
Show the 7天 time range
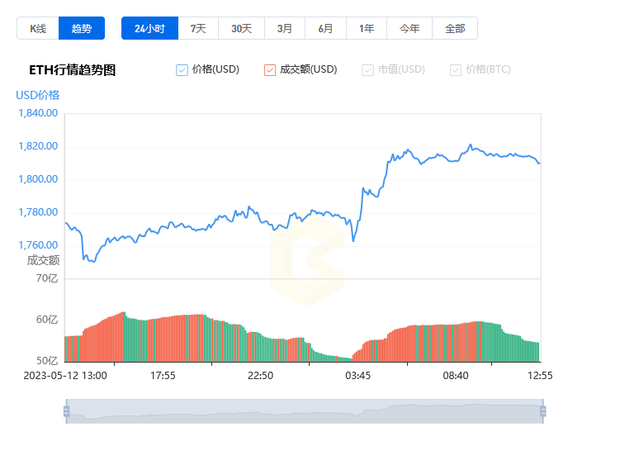(x=198, y=28)
